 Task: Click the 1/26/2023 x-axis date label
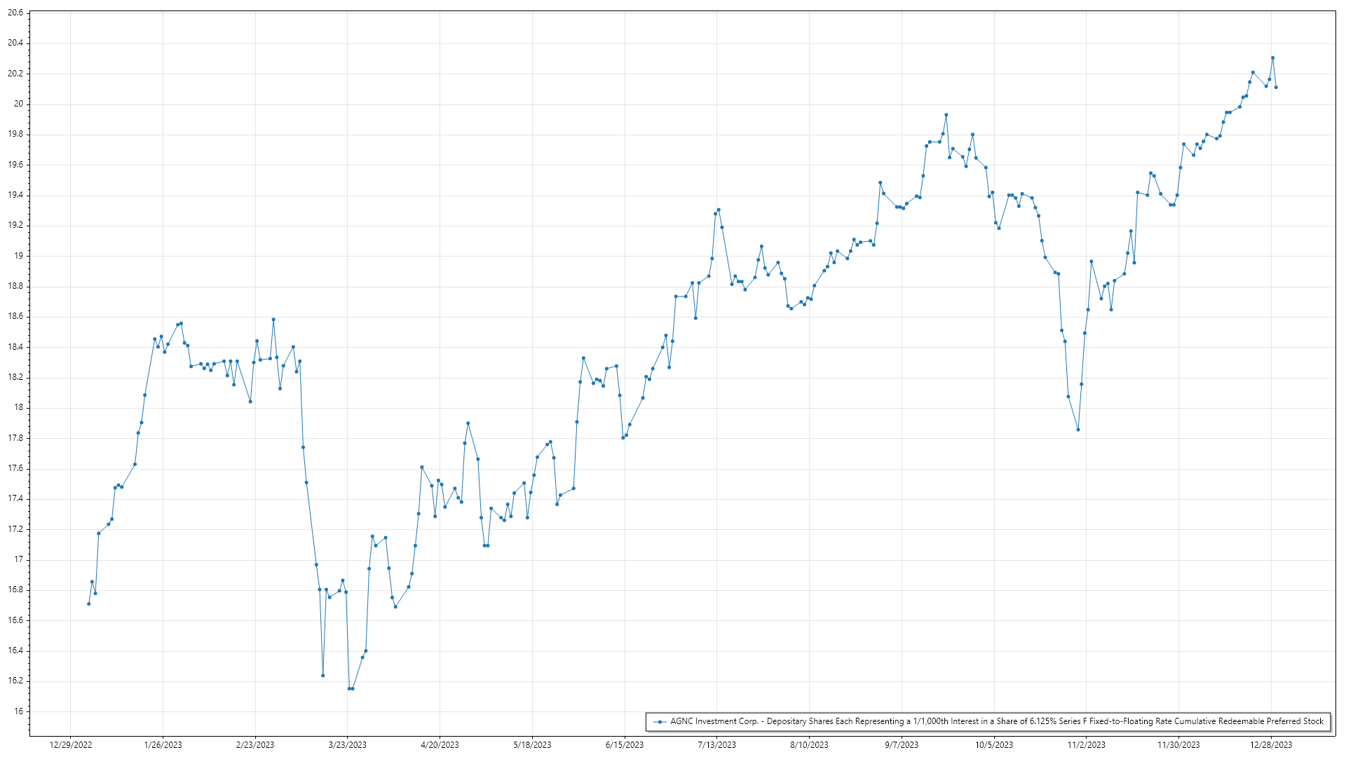click(163, 745)
